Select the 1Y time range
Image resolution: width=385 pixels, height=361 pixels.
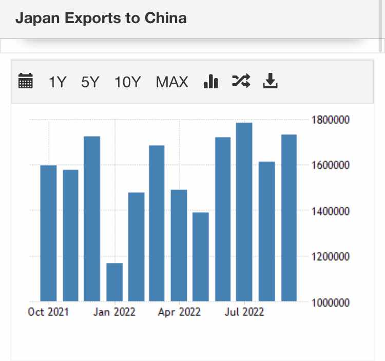pyautogui.click(x=57, y=82)
